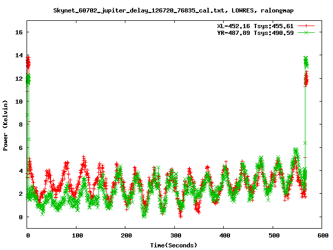
Task: Select the YR-487.89 Tsys:490.59 legend label
Action: (255, 33)
